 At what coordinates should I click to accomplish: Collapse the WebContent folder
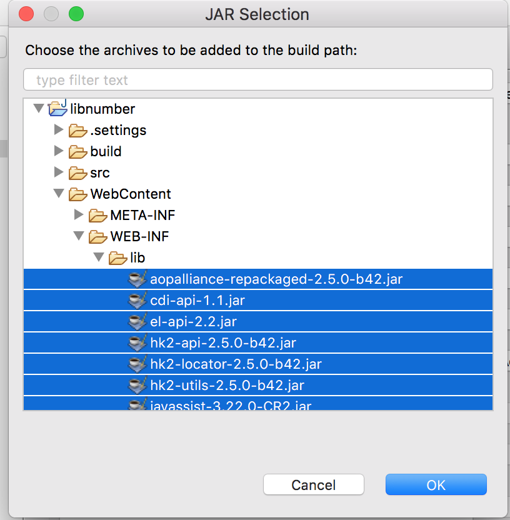tap(58, 194)
